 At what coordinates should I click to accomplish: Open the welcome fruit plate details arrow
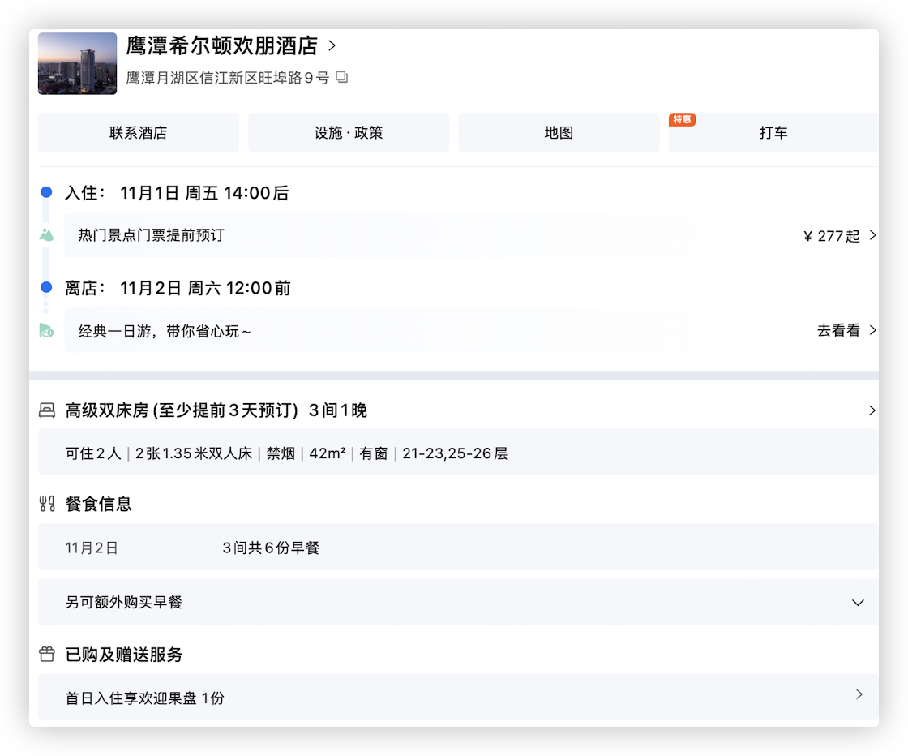pyautogui.click(x=859, y=694)
